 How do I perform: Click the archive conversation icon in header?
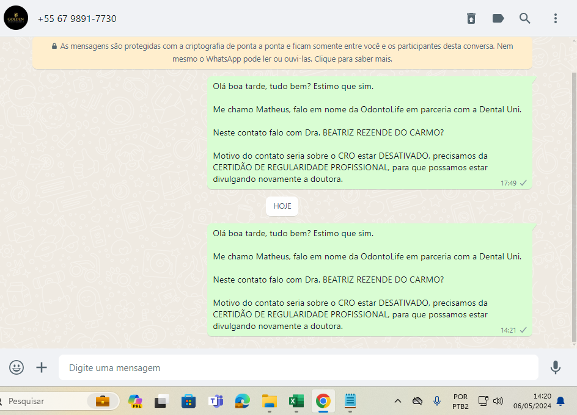(471, 18)
